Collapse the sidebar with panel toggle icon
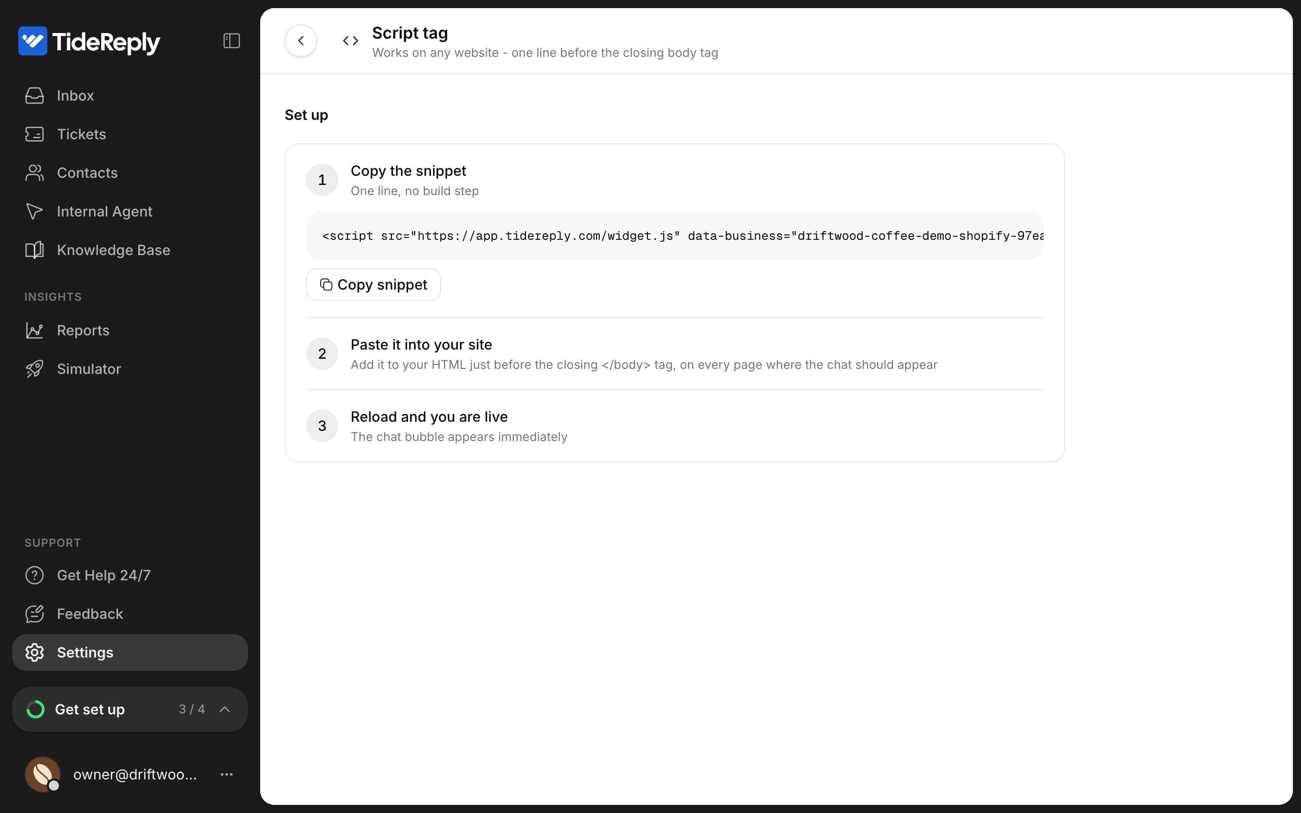Viewport: 1301px width, 813px height. (x=231, y=41)
